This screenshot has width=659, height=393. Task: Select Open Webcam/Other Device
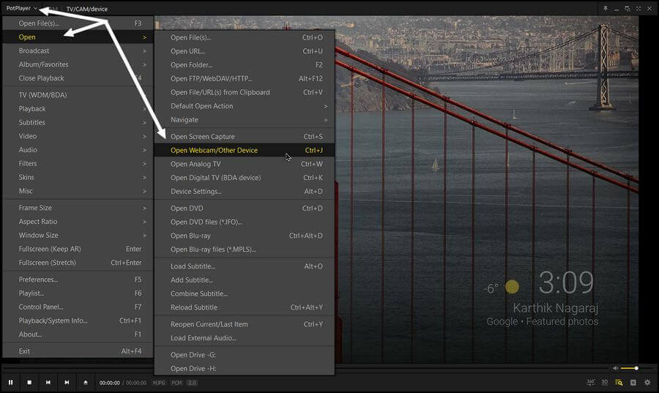pyautogui.click(x=214, y=150)
